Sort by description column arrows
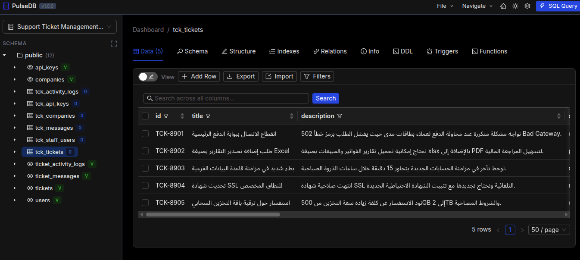This screenshot has height=260, width=580. (559, 116)
